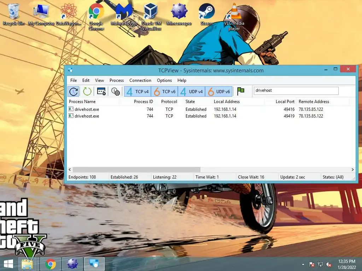This screenshot has height=271, width=362.
Task: Select the Steam desktop shortcut
Action: click(x=206, y=14)
